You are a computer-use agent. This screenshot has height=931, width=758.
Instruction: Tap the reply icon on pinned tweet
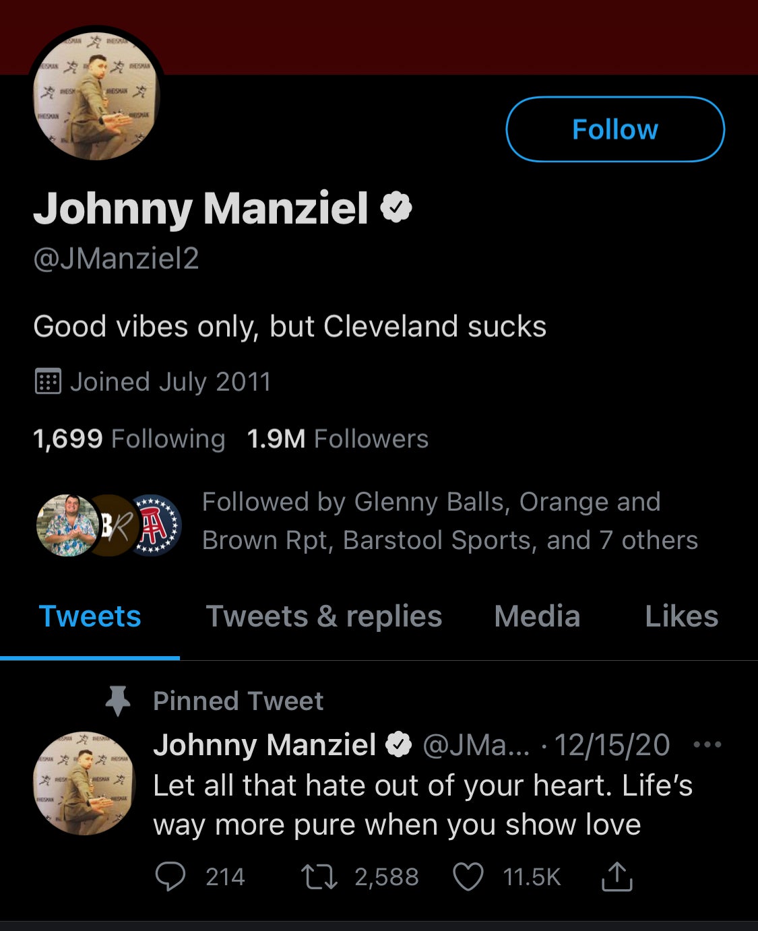pyautogui.click(x=170, y=877)
